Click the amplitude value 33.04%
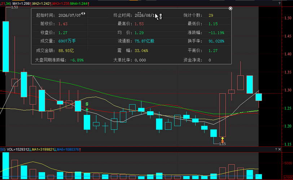293x180 pixels. [x=141, y=50]
